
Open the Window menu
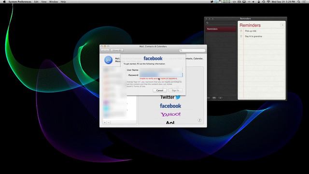(54, 1)
